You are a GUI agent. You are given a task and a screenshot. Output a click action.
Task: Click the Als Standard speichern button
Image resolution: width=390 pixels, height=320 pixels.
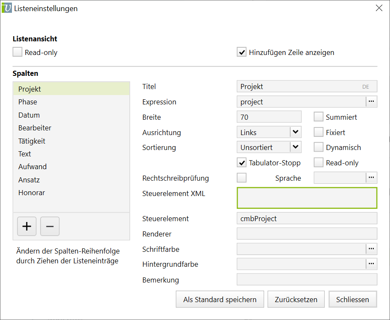(x=220, y=299)
